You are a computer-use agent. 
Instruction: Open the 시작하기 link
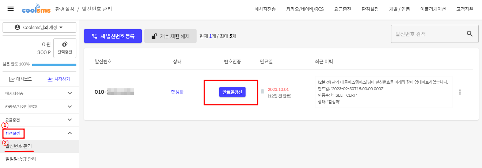click(59, 79)
